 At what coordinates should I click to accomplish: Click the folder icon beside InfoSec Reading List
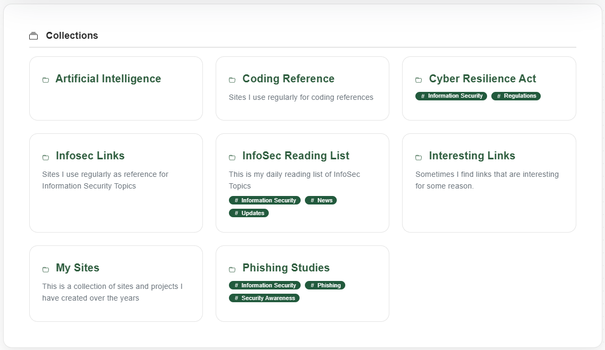pyautogui.click(x=232, y=157)
